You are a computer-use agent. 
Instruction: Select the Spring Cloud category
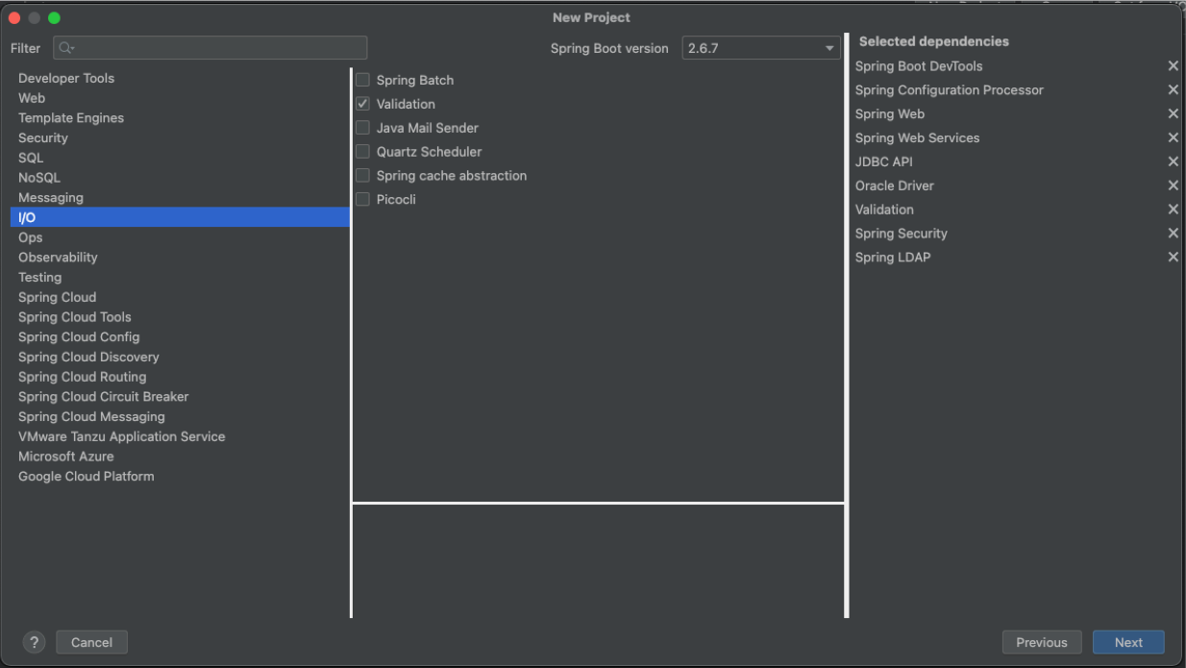pos(57,297)
